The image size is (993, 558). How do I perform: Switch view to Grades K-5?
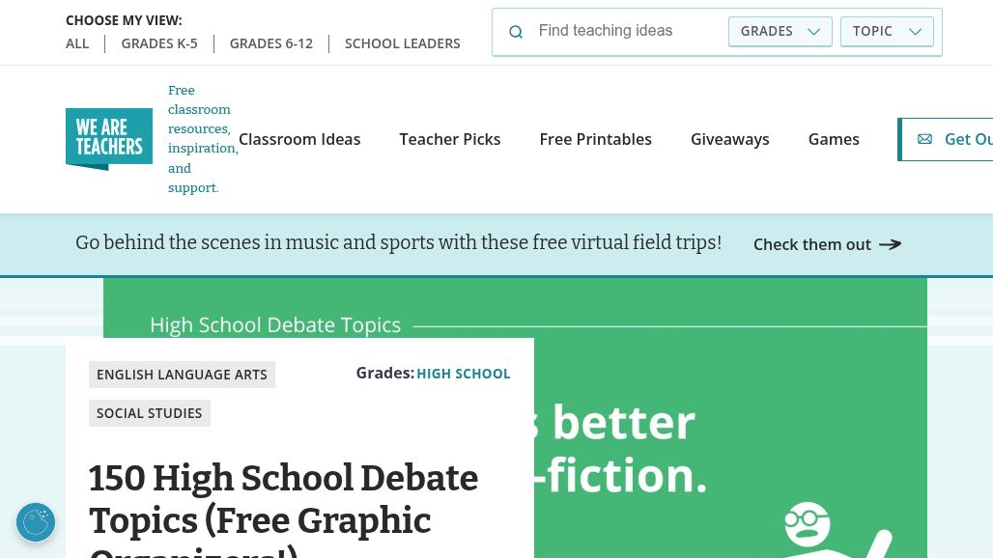tap(159, 43)
